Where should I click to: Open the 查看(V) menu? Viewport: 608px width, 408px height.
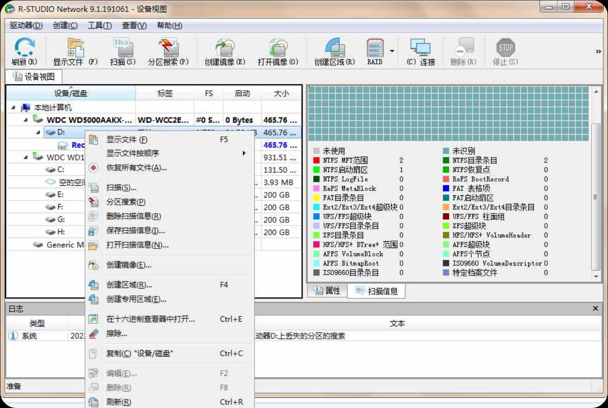[x=134, y=25]
